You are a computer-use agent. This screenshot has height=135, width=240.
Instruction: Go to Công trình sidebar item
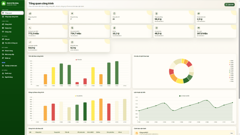[12, 24]
